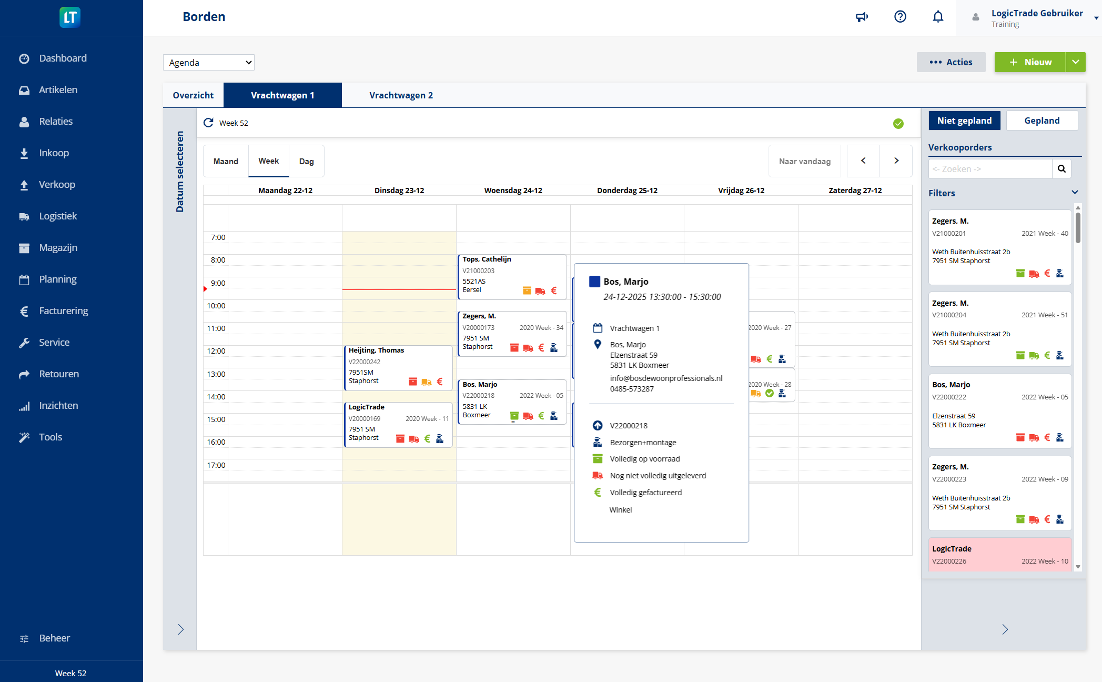Select Logistiek in the sidebar

pyautogui.click(x=58, y=216)
